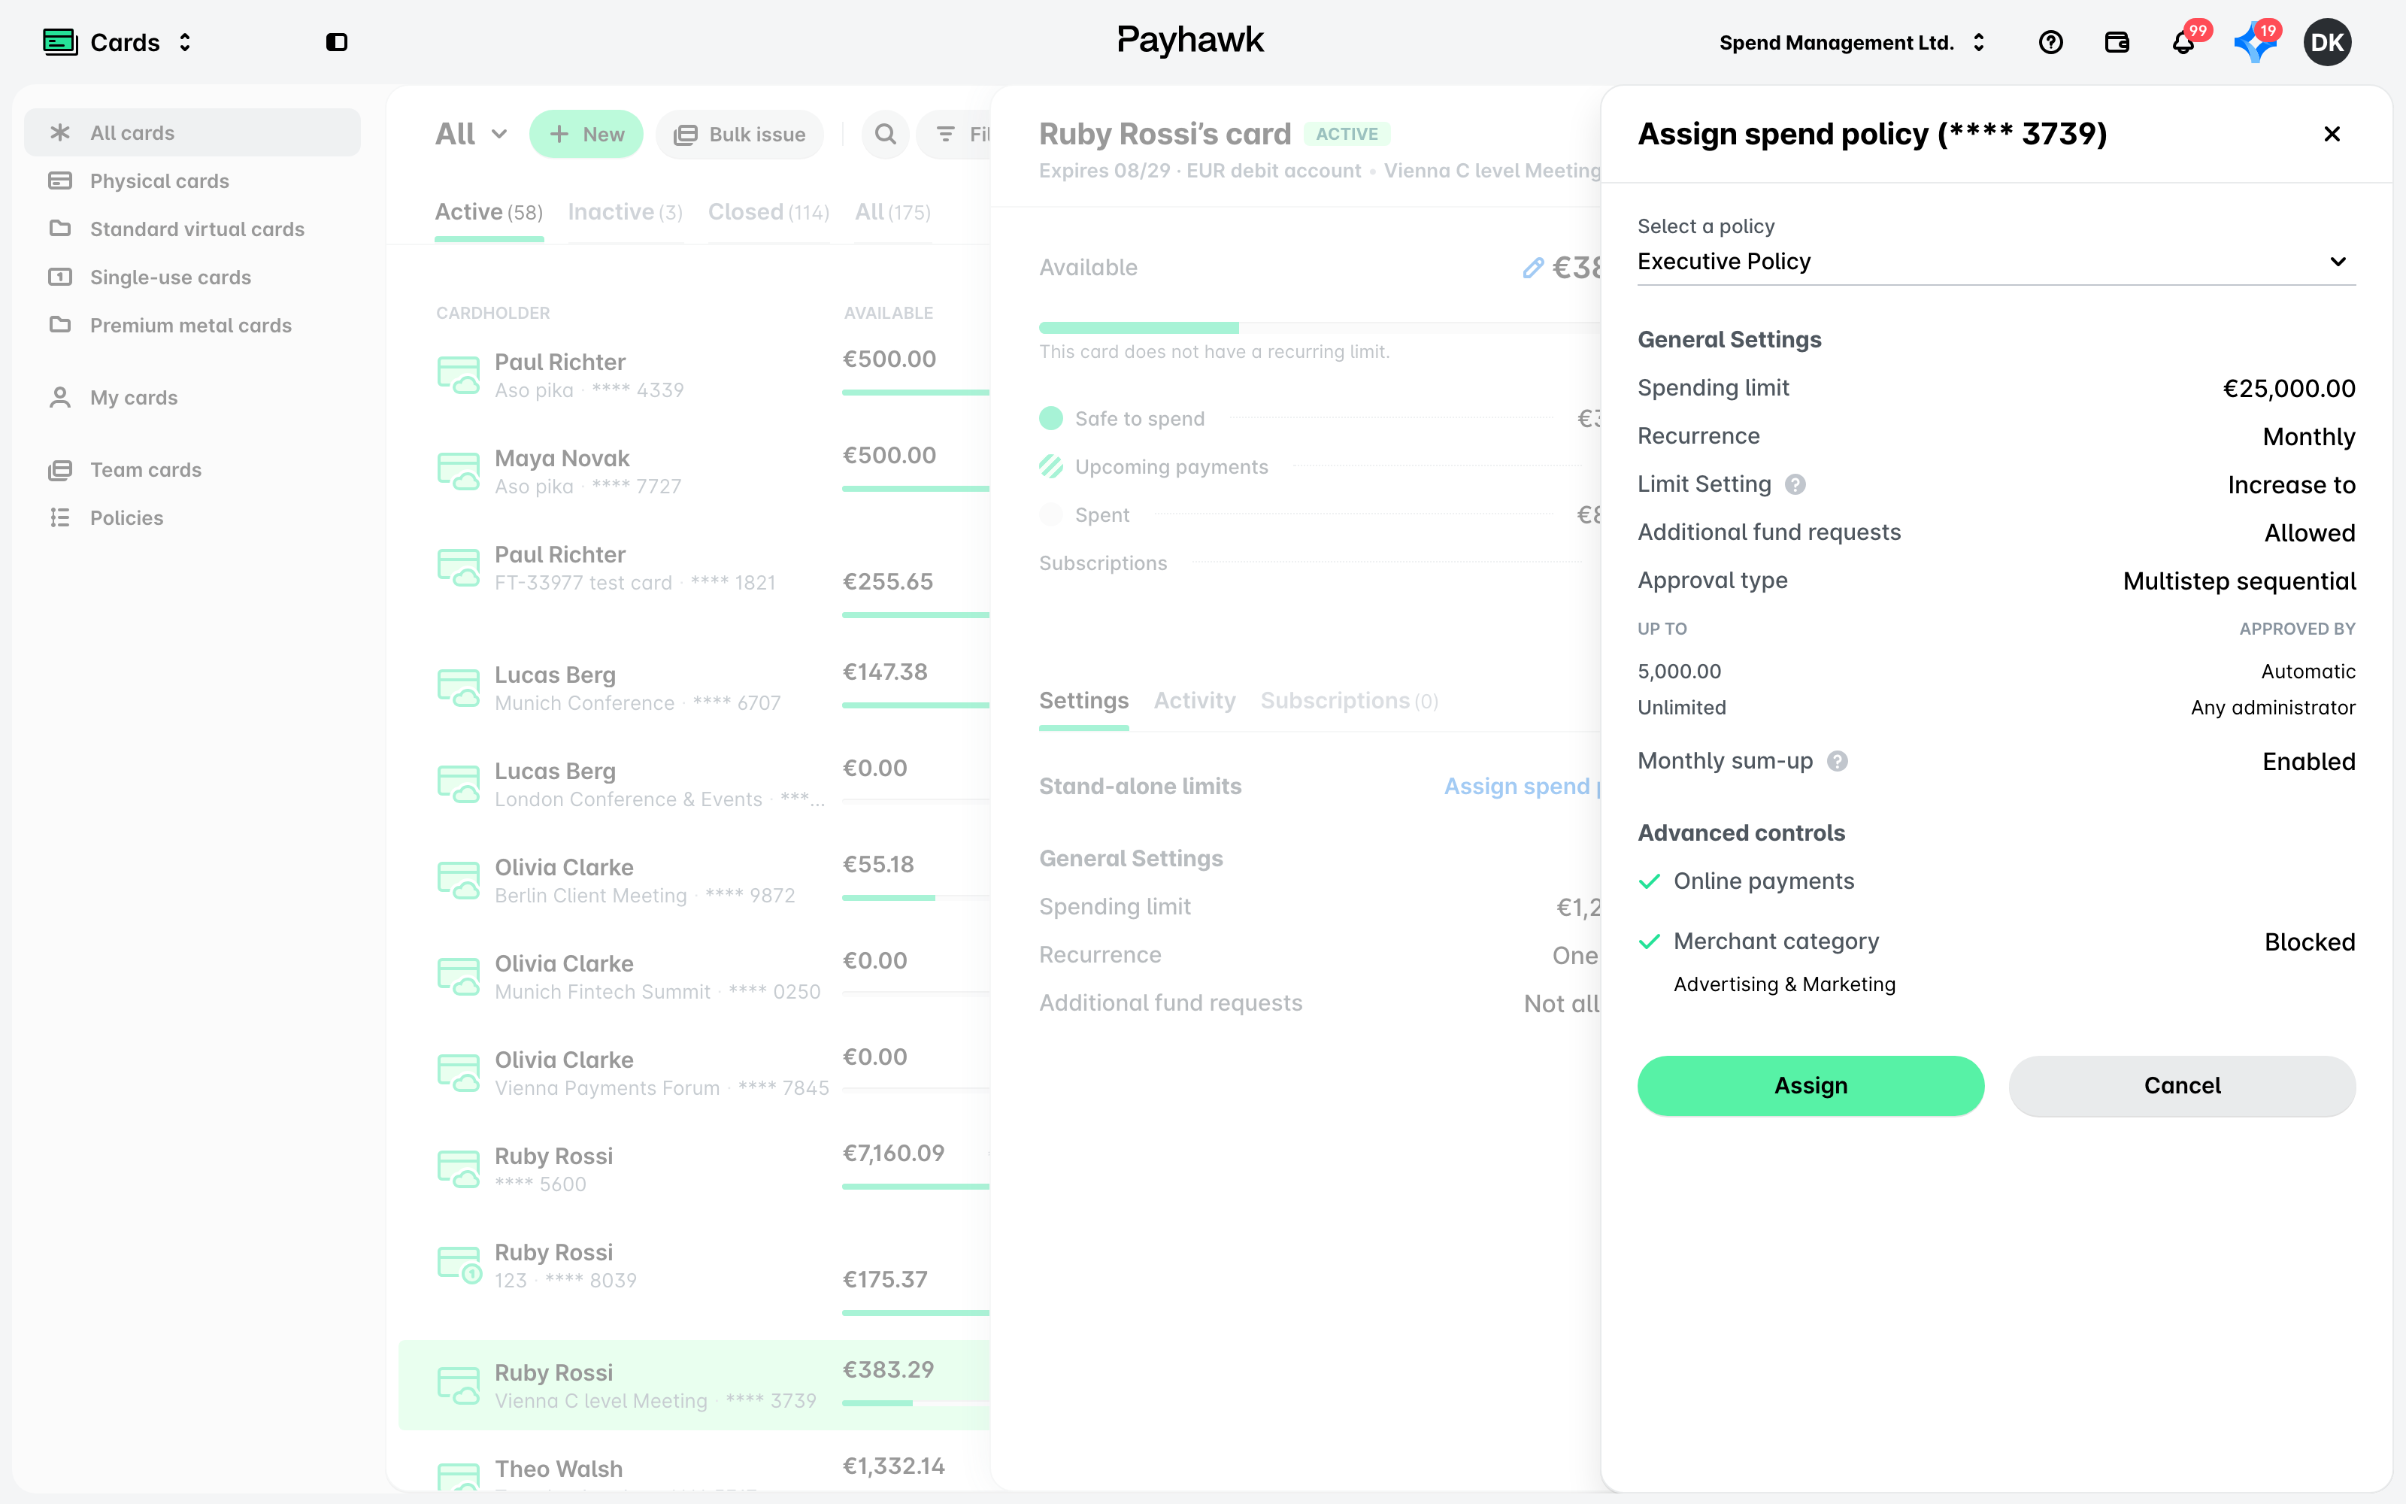Open Premium metal cards in sidebar

tap(192, 326)
